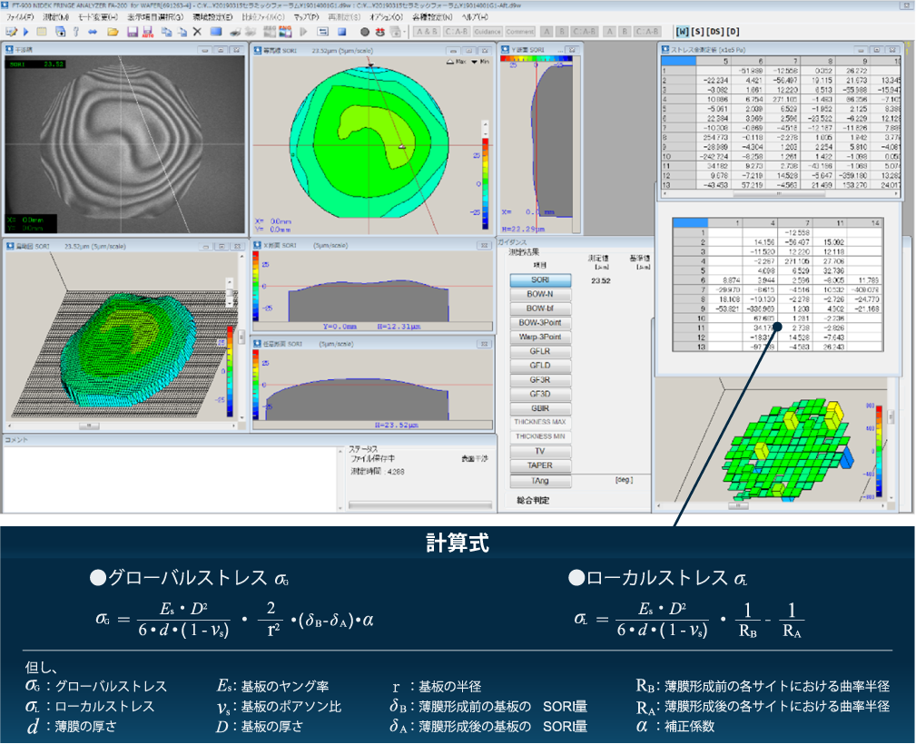Click the purple save disk icon
This screenshot has width=916, height=744.
[133, 32]
